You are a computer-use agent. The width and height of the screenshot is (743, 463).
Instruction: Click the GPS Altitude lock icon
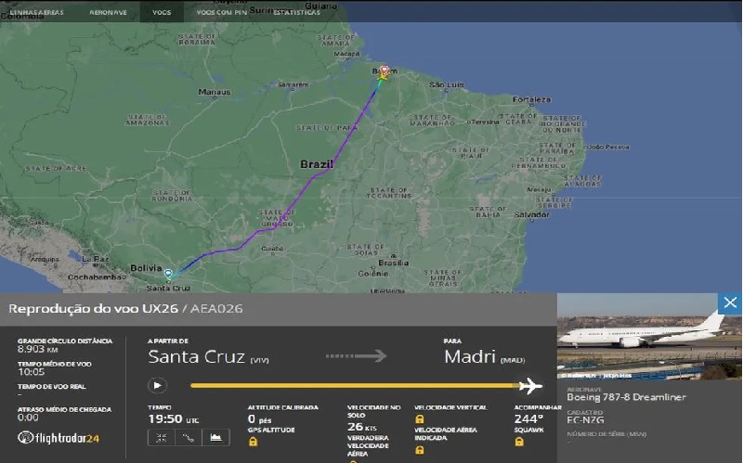pyautogui.click(x=253, y=443)
